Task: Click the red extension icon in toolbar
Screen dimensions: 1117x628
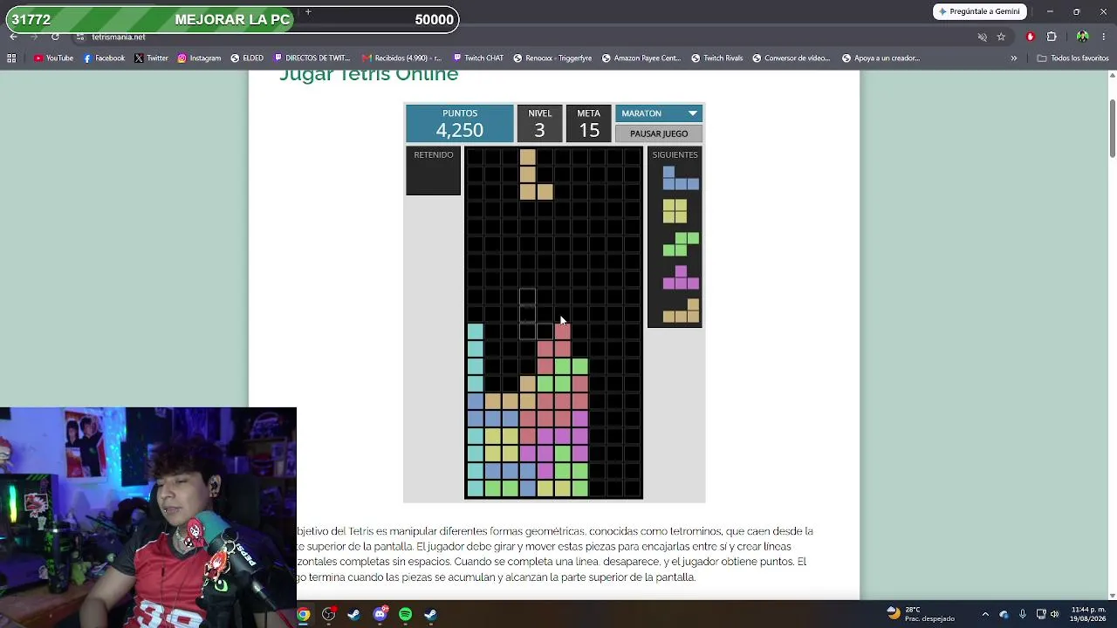Action: coord(1031,37)
